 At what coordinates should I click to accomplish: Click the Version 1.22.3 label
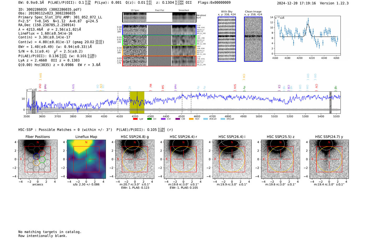[x=334, y=3]
